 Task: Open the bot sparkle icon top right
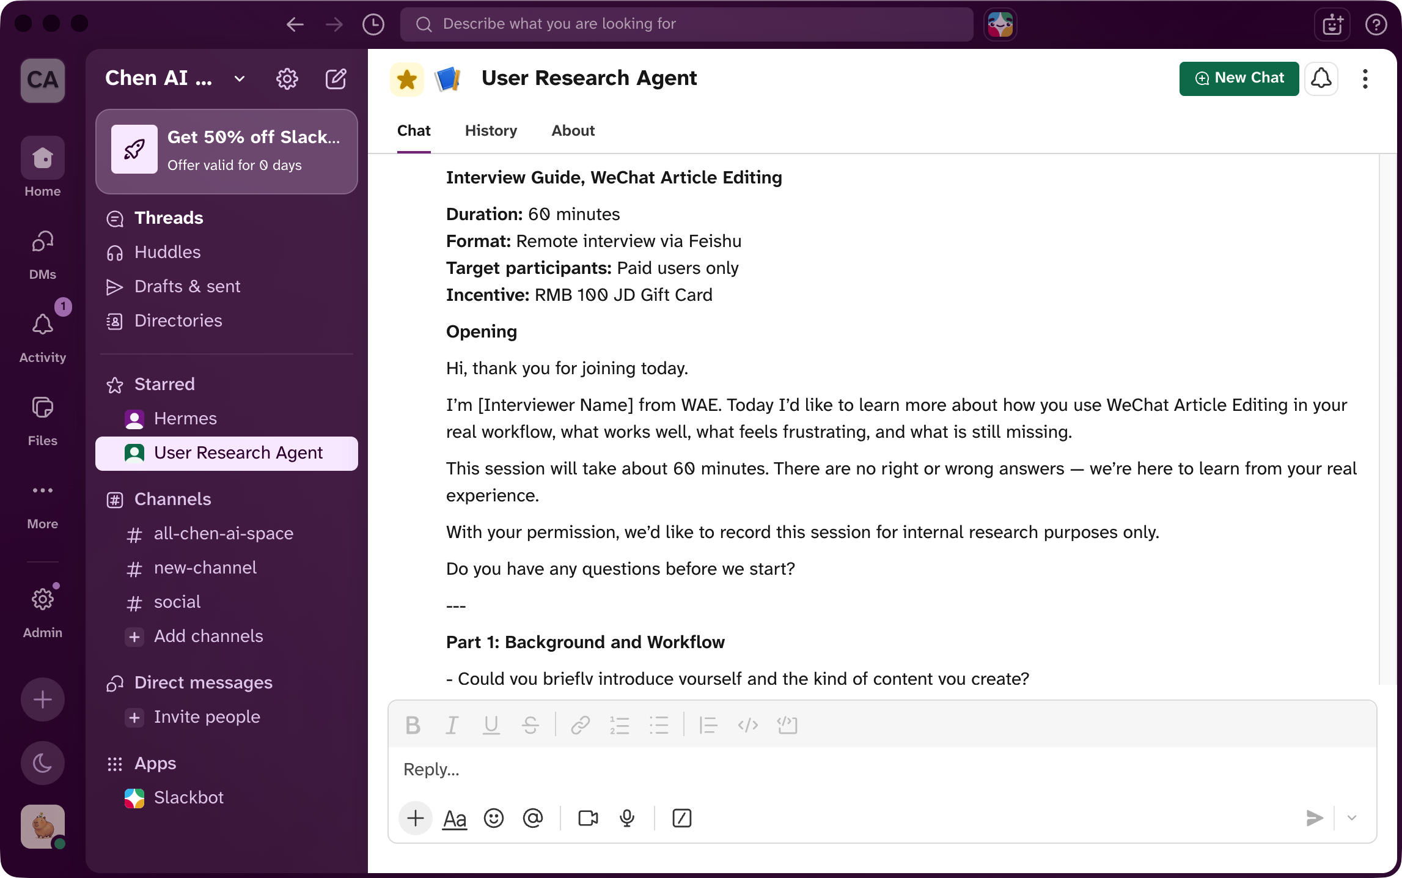coord(1333,24)
